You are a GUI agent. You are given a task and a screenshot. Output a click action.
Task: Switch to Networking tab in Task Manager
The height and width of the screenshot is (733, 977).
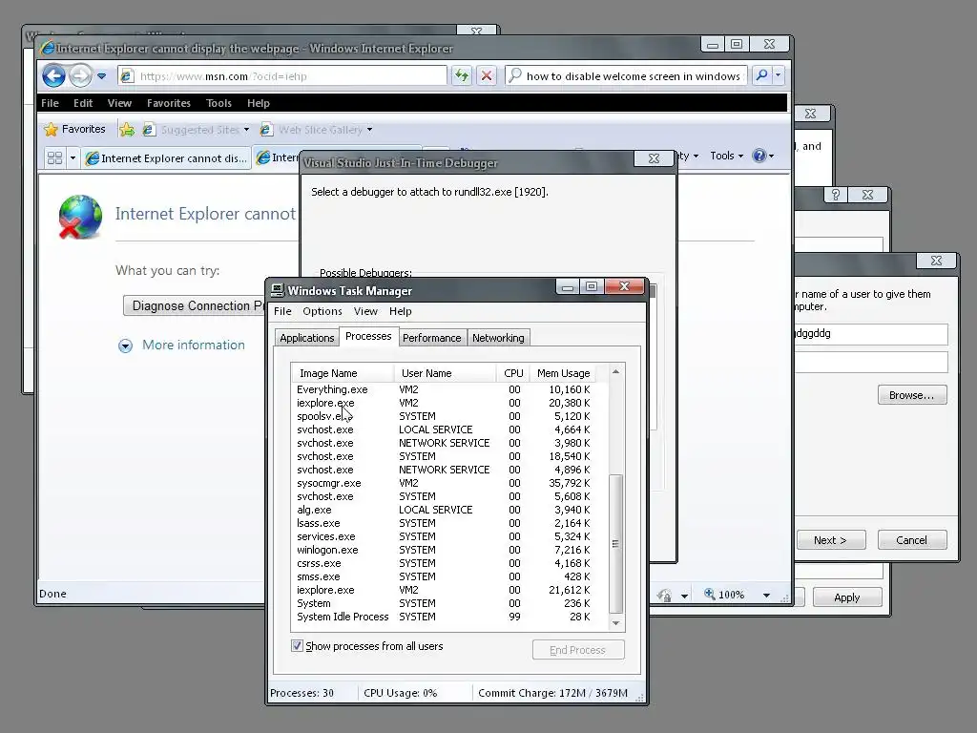(x=498, y=338)
